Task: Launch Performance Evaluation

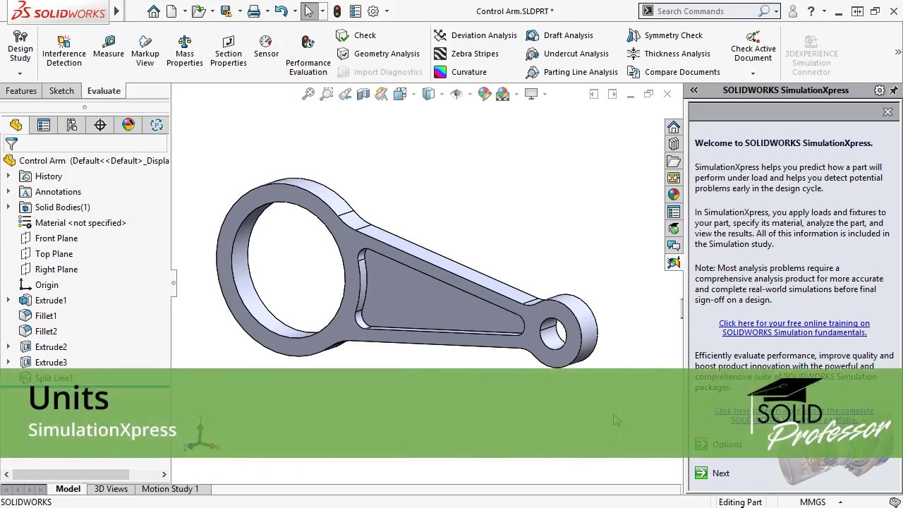Action: tap(308, 54)
